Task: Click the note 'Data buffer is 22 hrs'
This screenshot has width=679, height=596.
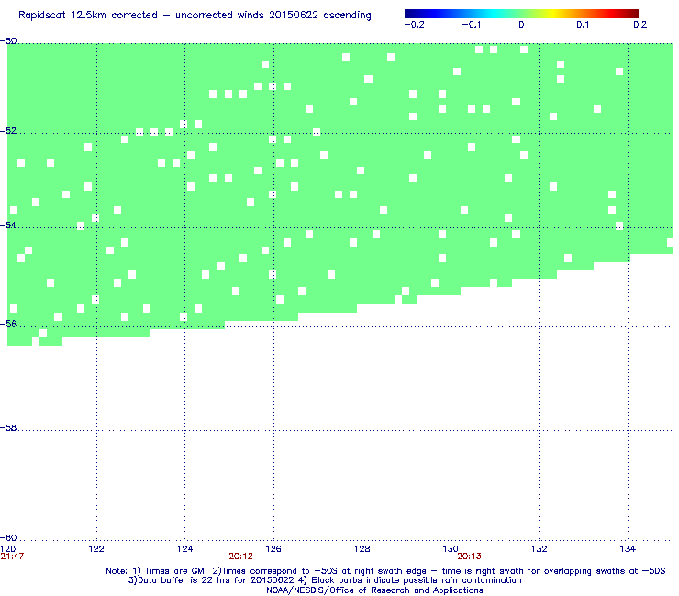Action: 184,580
